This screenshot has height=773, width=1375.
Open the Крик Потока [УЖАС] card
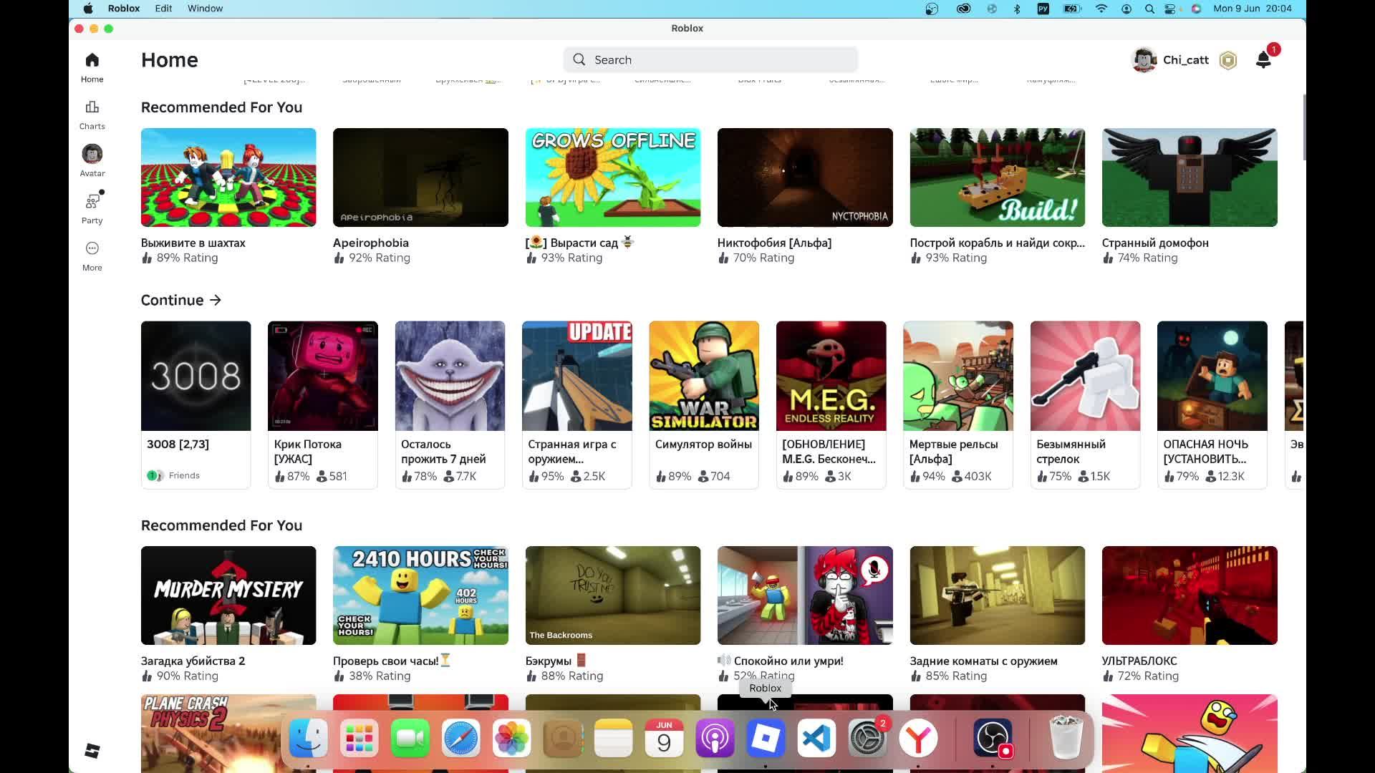[x=323, y=405]
